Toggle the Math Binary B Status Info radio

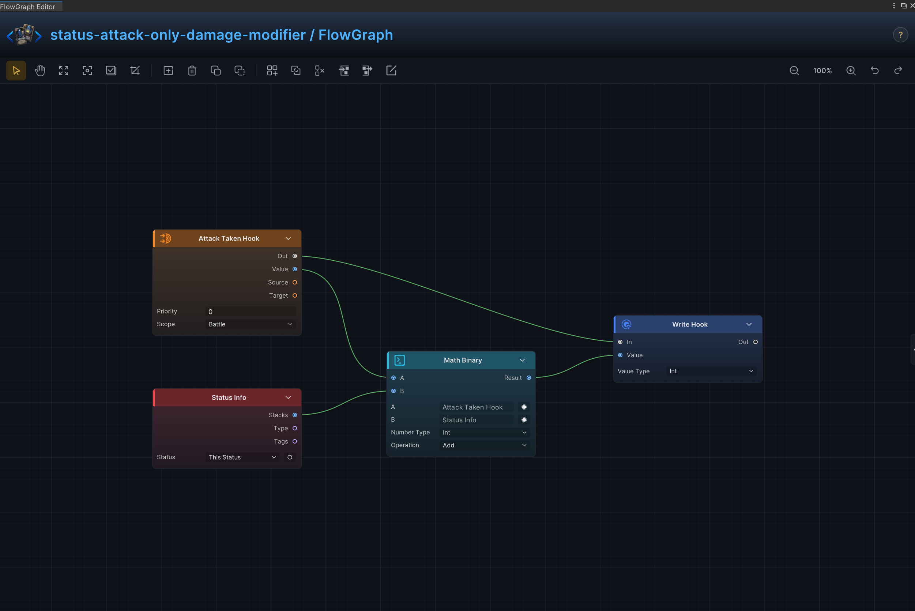[524, 420]
